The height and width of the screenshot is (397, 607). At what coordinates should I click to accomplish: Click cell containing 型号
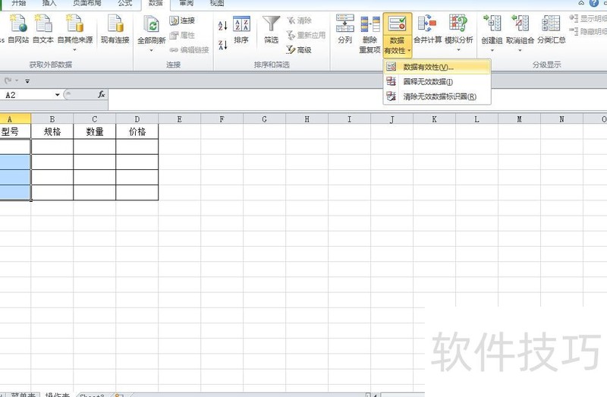pyautogui.click(x=14, y=131)
